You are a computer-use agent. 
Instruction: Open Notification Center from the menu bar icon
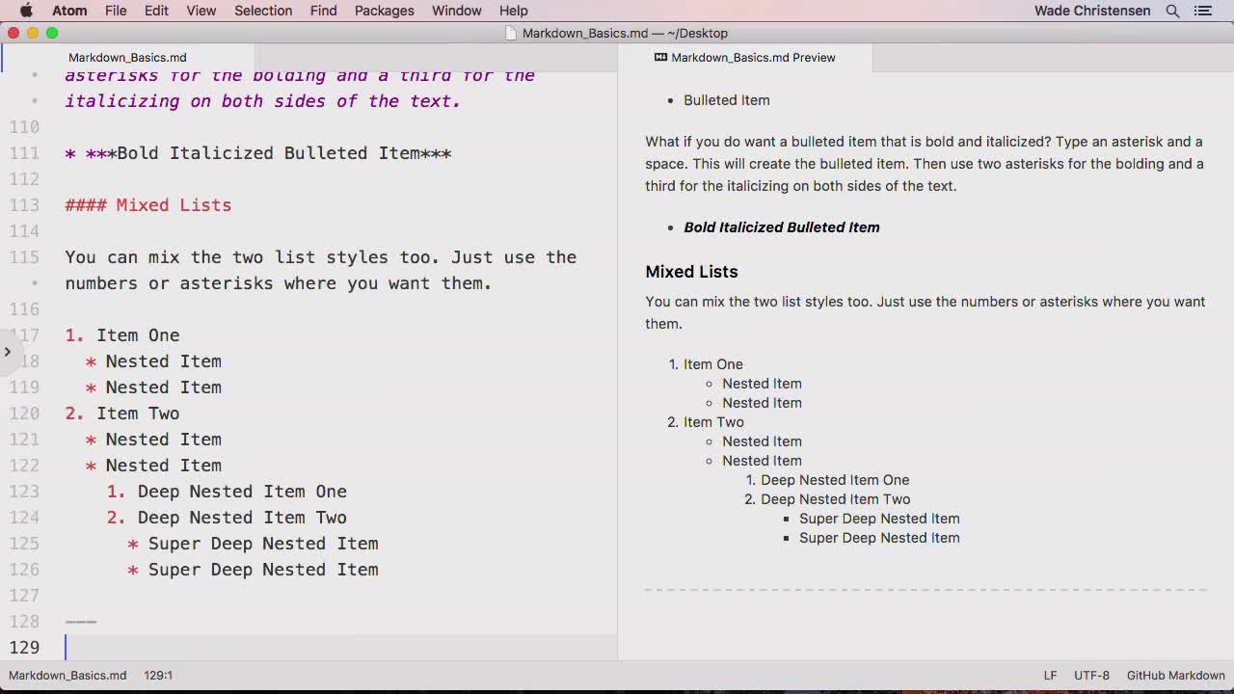(1202, 11)
